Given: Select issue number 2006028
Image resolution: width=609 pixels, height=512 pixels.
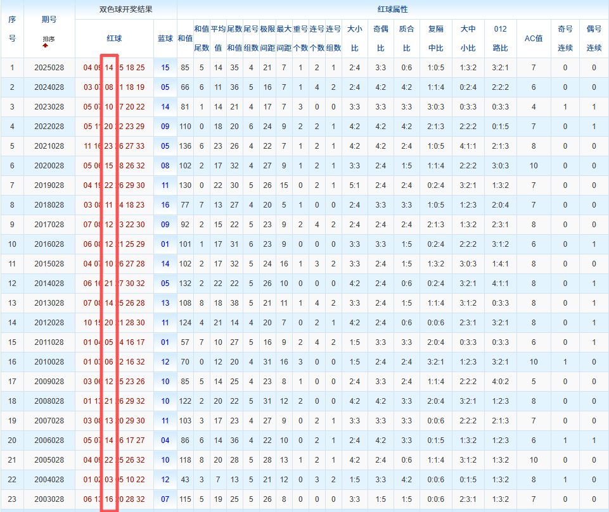Looking at the screenshot, I should click(x=49, y=440).
